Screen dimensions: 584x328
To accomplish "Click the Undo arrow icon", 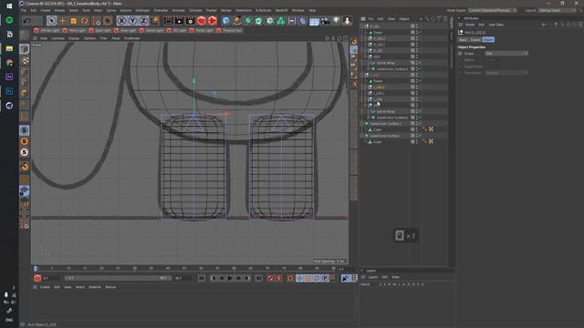I will [26, 21].
